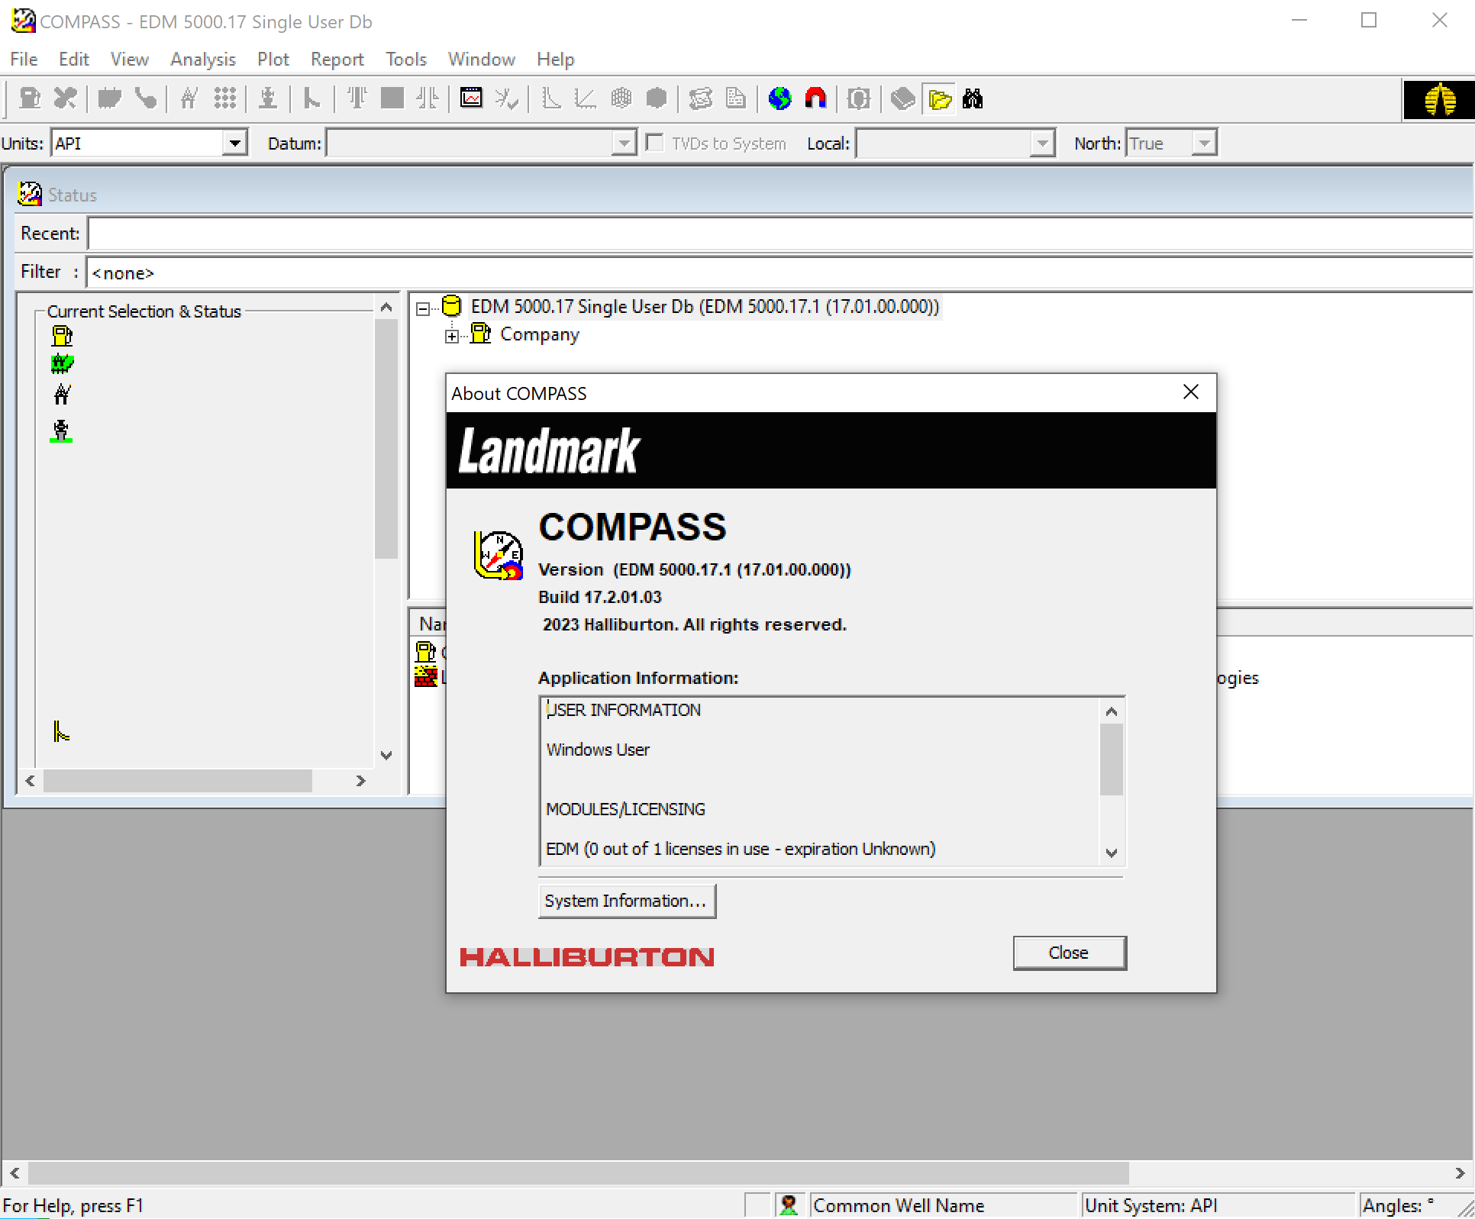Click Close in About COMPASS dialog

coord(1068,953)
